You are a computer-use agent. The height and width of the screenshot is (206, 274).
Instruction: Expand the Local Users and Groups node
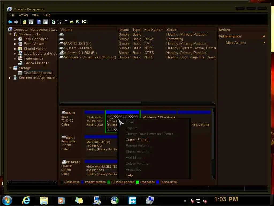(x=15, y=54)
